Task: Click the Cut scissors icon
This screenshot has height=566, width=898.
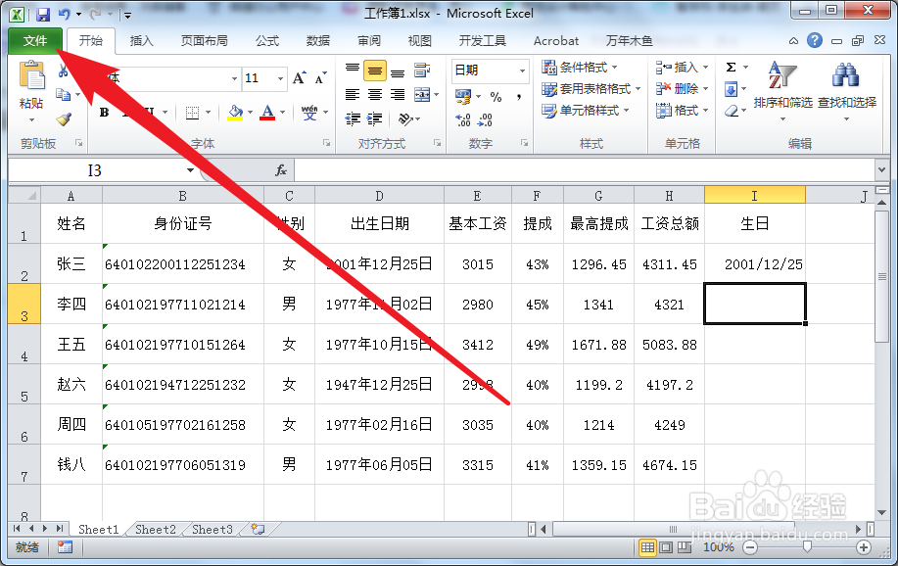Action: coord(62,71)
